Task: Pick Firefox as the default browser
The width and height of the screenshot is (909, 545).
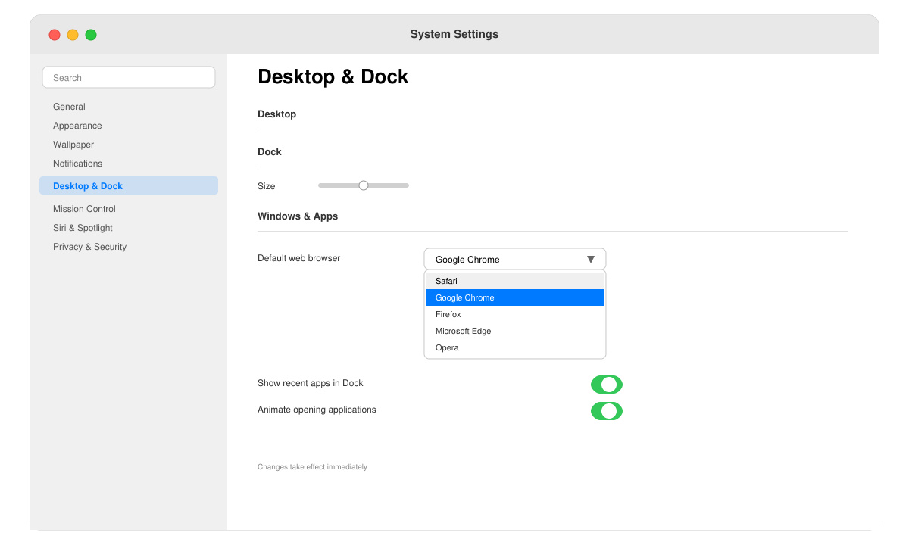Action: (515, 314)
